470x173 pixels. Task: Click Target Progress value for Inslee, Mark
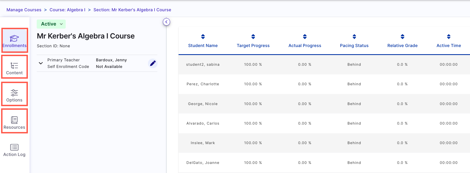click(x=253, y=143)
